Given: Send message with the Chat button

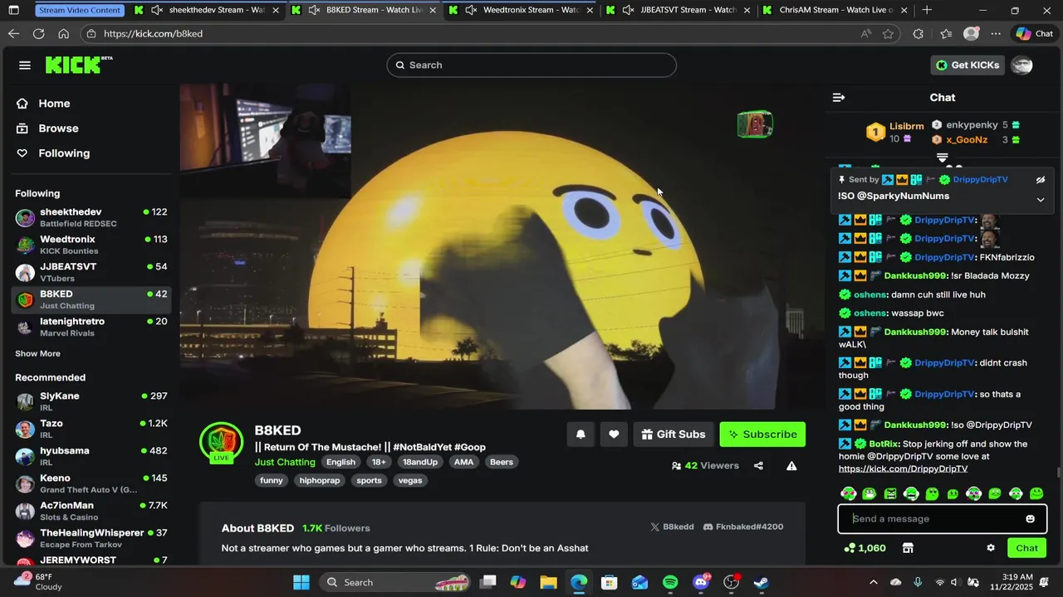Looking at the screenshot, I should (x=1026, y=547).
